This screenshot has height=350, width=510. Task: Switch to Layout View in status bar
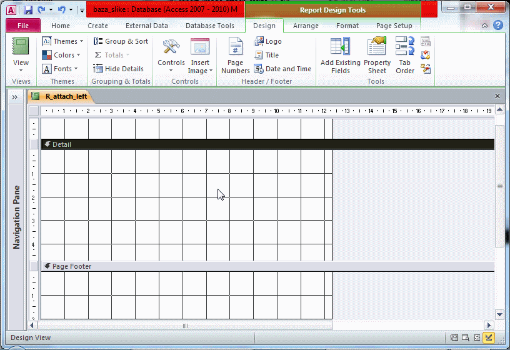point(477,338)
